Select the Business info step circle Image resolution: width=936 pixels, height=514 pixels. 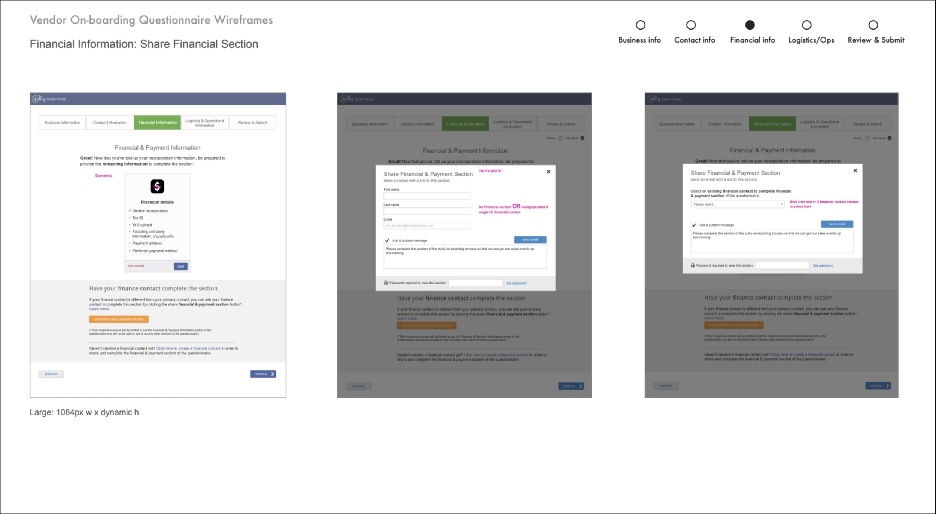(640, 25)
